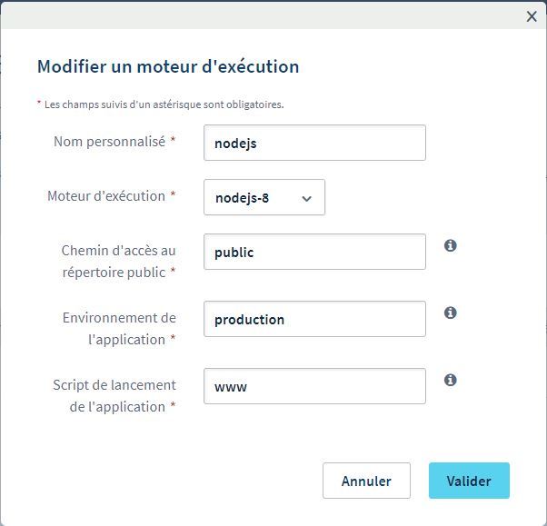This screenshot has width=547, height=526.
Task: Click the input field containing public
Action: (x=314, y=252)
